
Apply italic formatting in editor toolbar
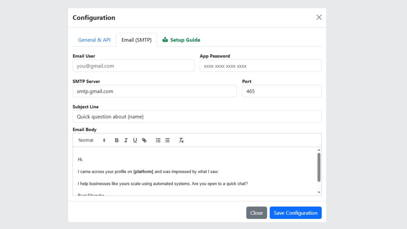point(126,140)
